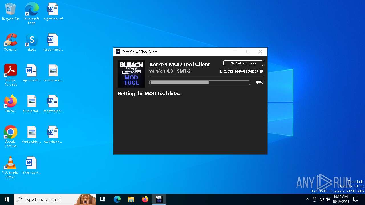The height and width of the screenshot is (205, 365).
Task: Select the CCleaner desktop shortcut
Action: click(11, 43)
